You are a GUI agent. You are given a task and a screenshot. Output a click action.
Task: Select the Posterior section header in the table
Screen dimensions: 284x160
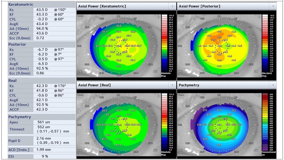click(17, 44)
